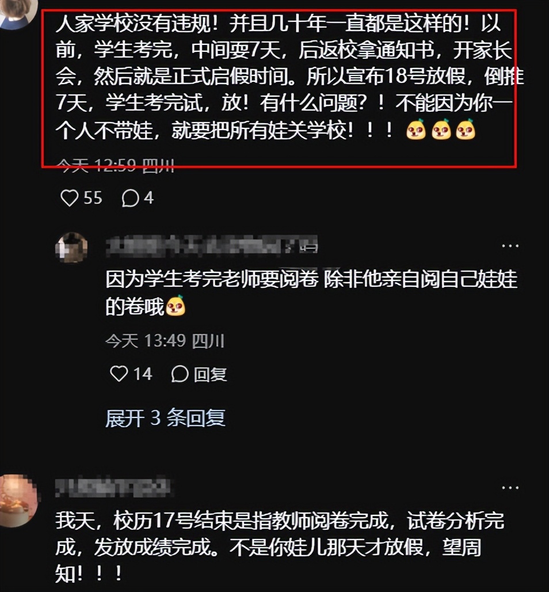
Task: Like the comment with 55 likes
Action: (70, 198)
